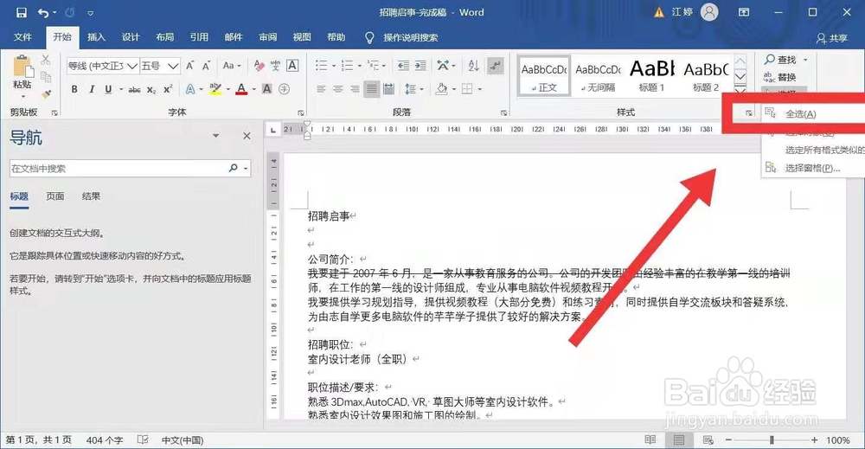865x449 pixels.
Task: Switch to the 设计 ribbon tab
Action: 131,37
